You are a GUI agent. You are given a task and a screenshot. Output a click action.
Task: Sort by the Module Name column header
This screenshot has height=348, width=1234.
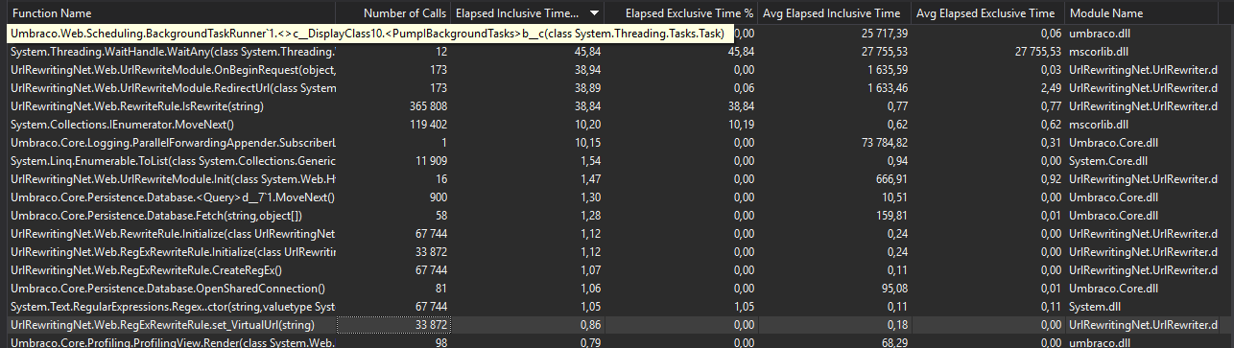coord(1150,14)
